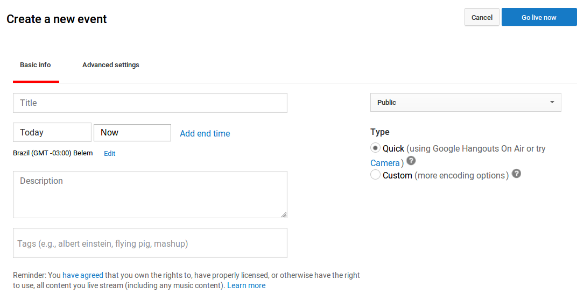Click the Cancel button
Viewport: 584px width, 308px height.
(482, 17)
